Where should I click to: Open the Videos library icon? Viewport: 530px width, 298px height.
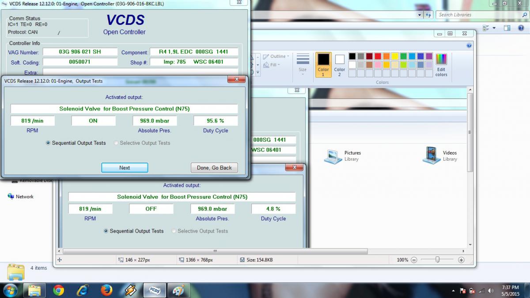[431, 155]
